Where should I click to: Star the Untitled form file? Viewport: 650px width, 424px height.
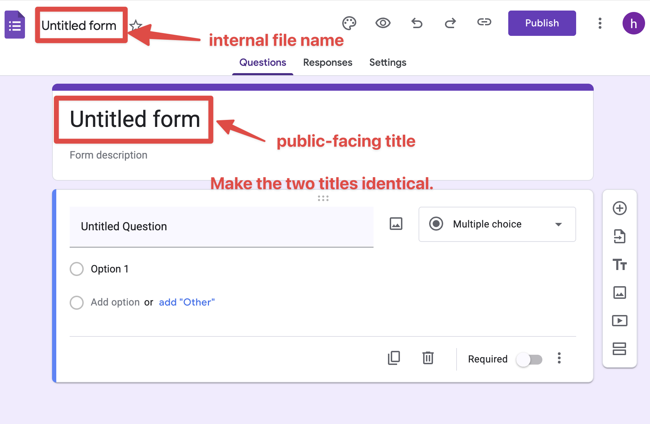tap(136, 25)
